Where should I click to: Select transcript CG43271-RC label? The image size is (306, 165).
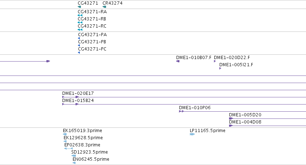92,26
